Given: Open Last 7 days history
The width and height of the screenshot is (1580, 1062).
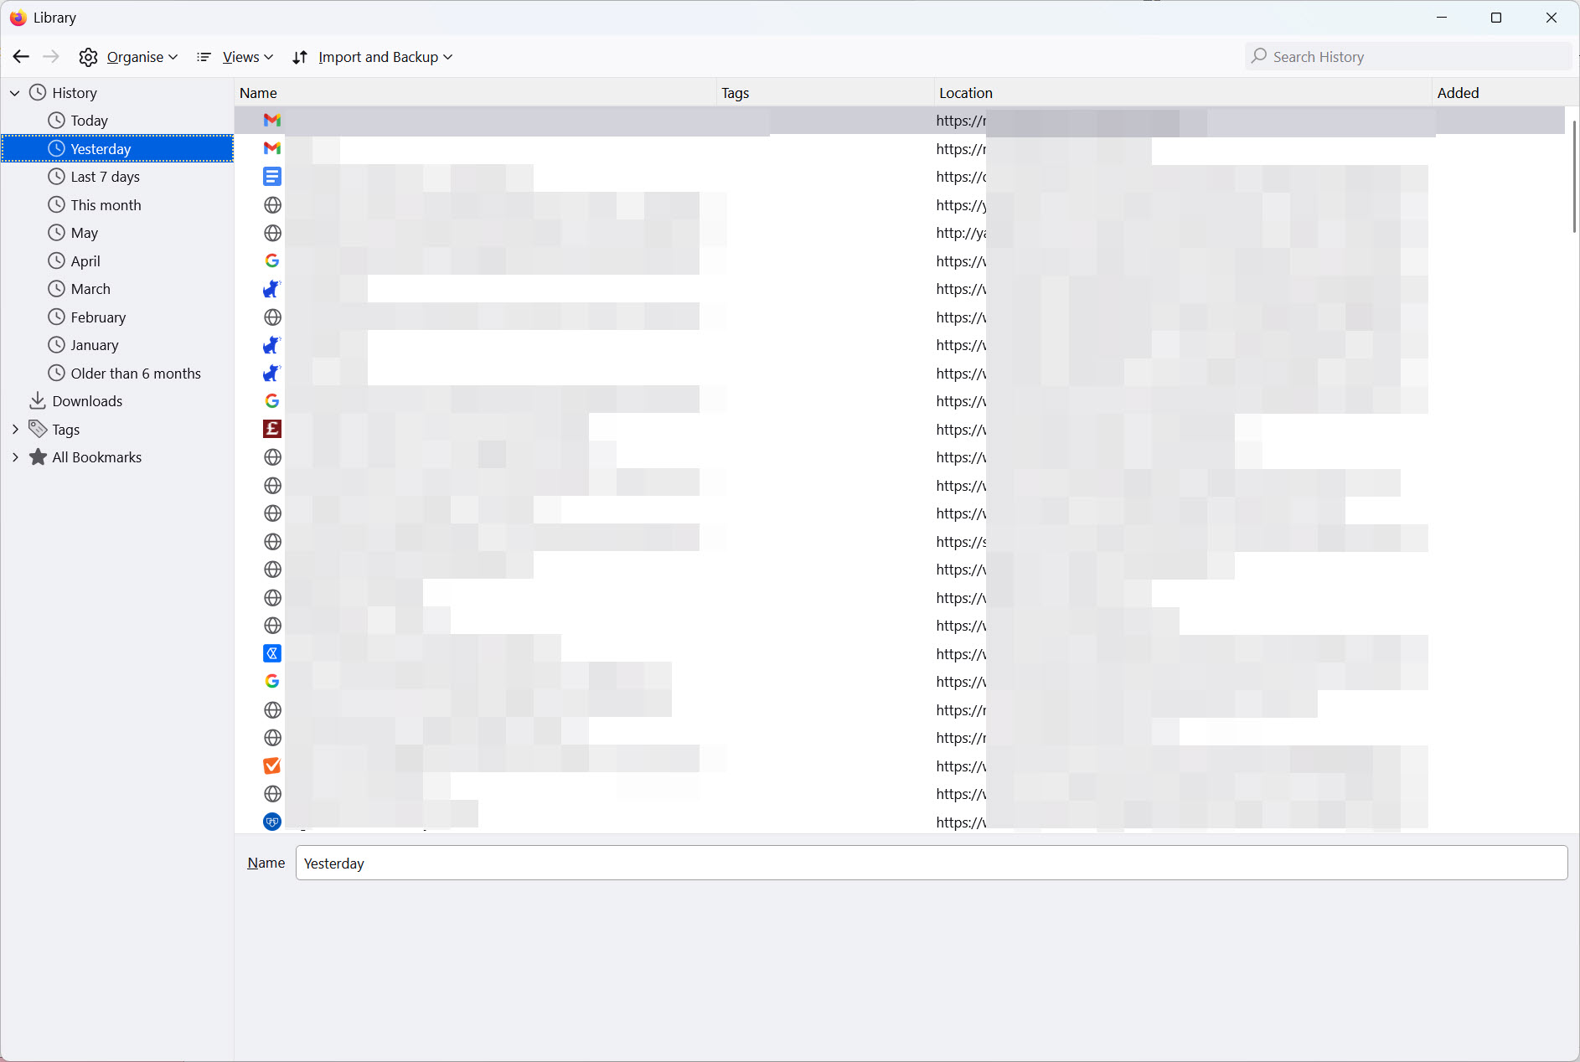Looking at the screenshot, I should pos(105,177).
